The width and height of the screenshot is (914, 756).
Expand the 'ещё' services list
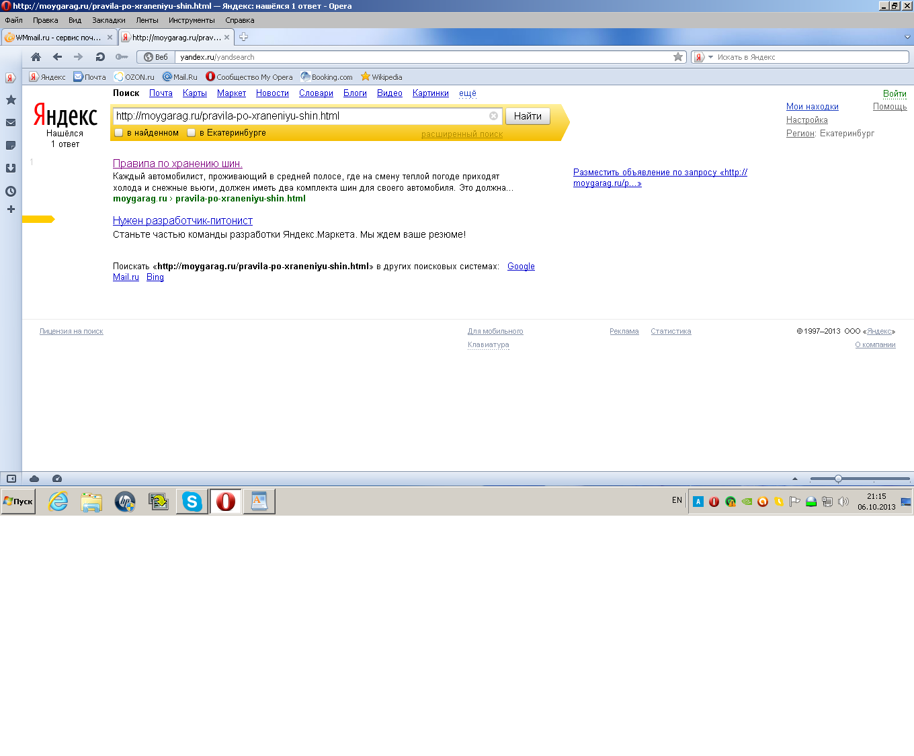point(468,93)
